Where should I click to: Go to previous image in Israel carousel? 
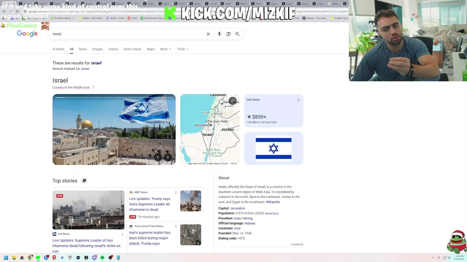coord(158,157)
